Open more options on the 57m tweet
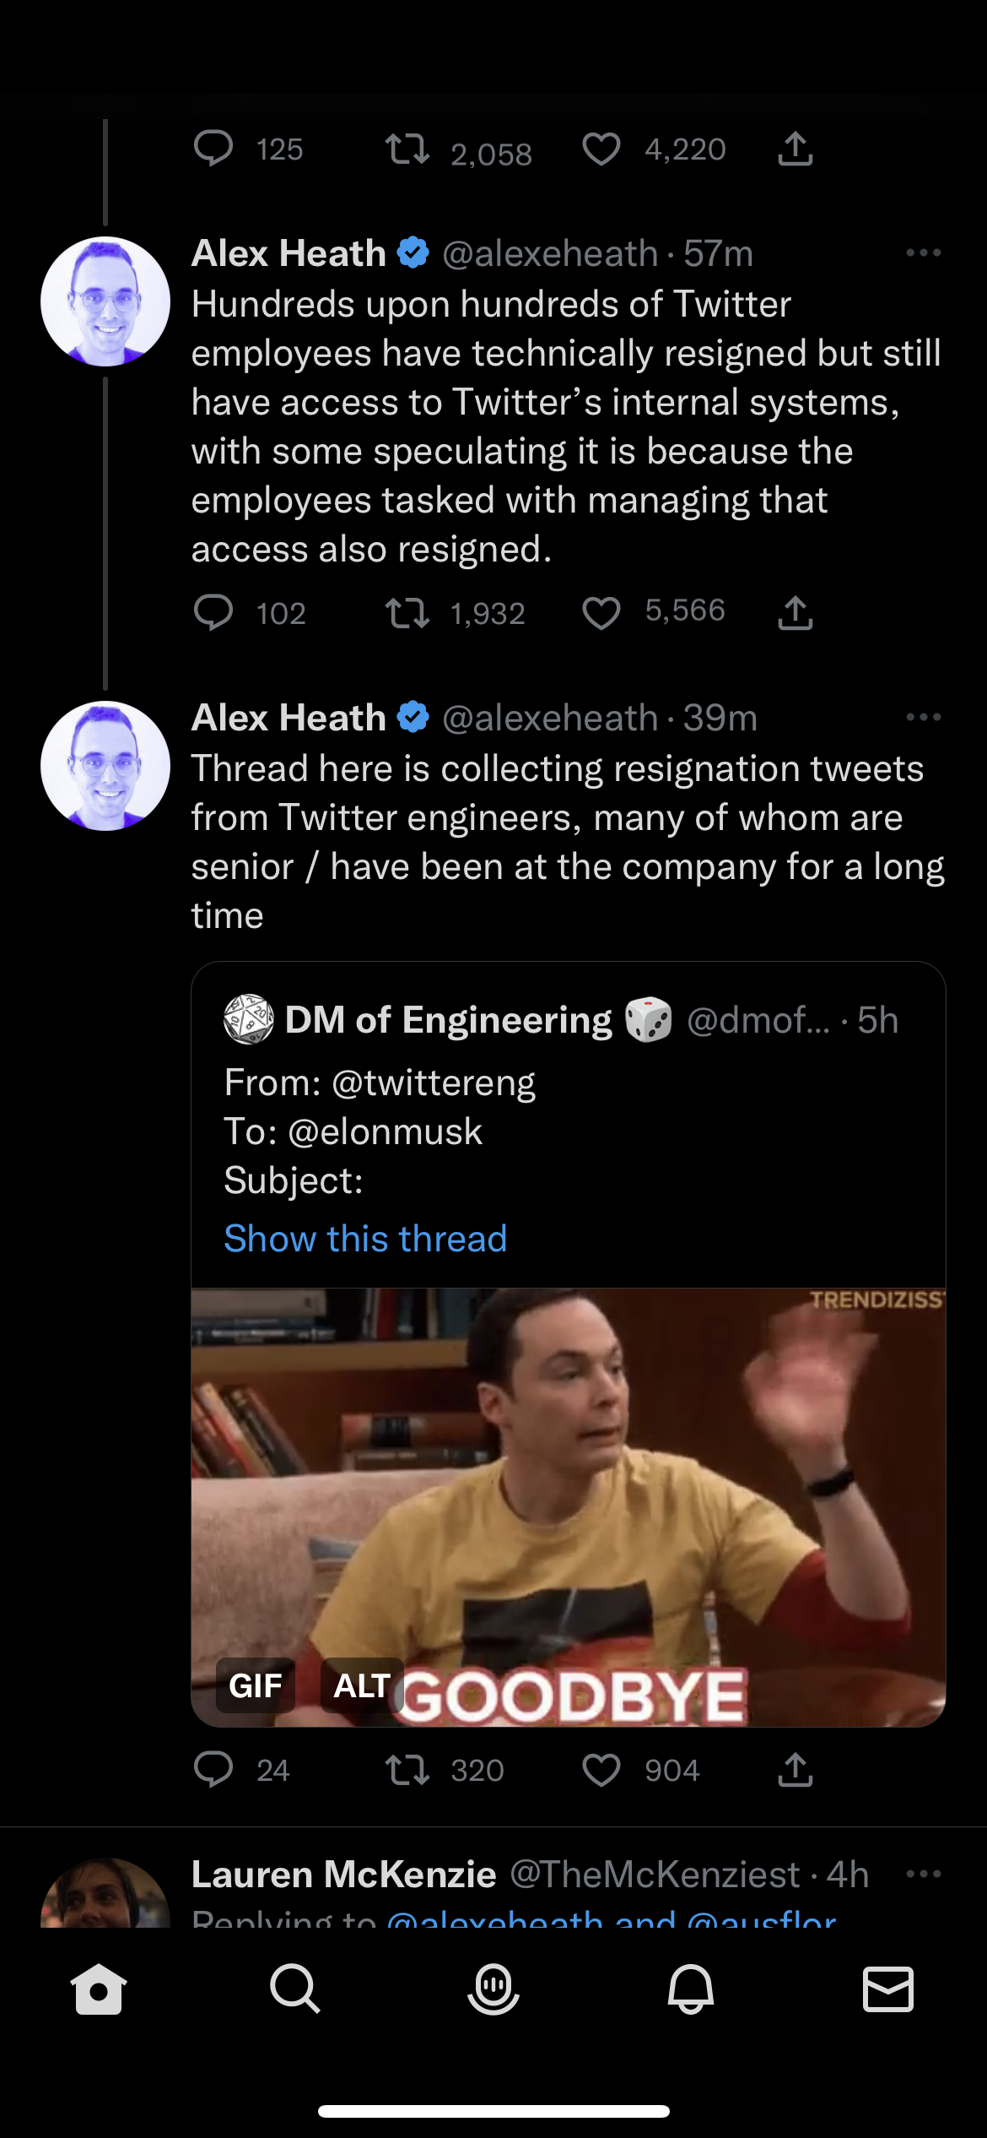Screen dimensions: 987x2138 coord(923,253)
